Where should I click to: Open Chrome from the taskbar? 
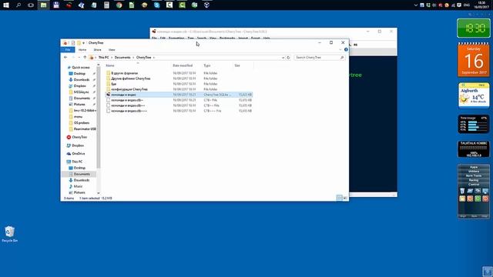coord(119,5)
